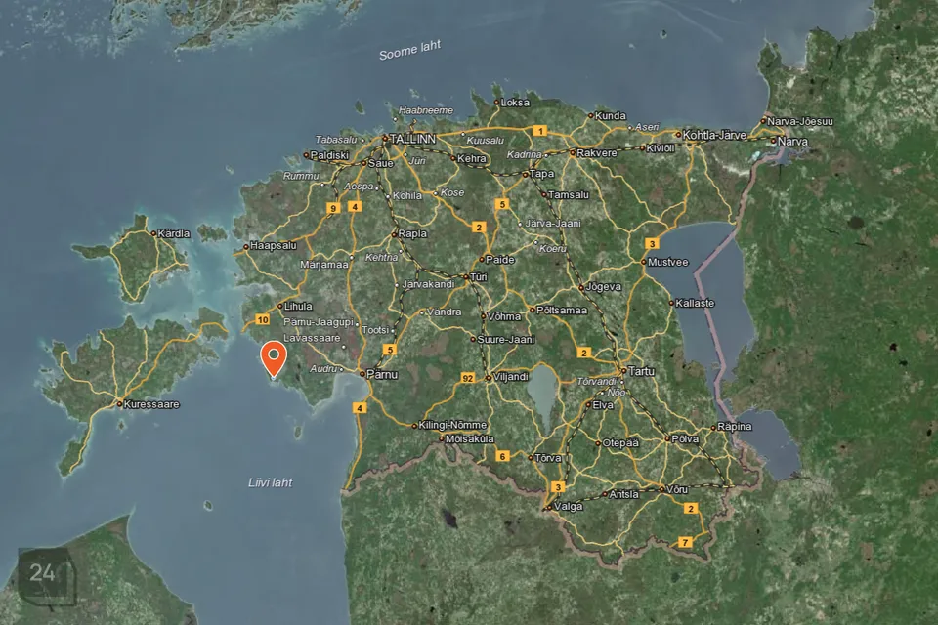Click the Narva city marker
This screenshot has width=938, height=625.
[775, 142]
